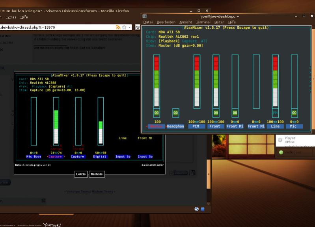Click the blue S icon in Firefox status bar

[x=197, y=209]
